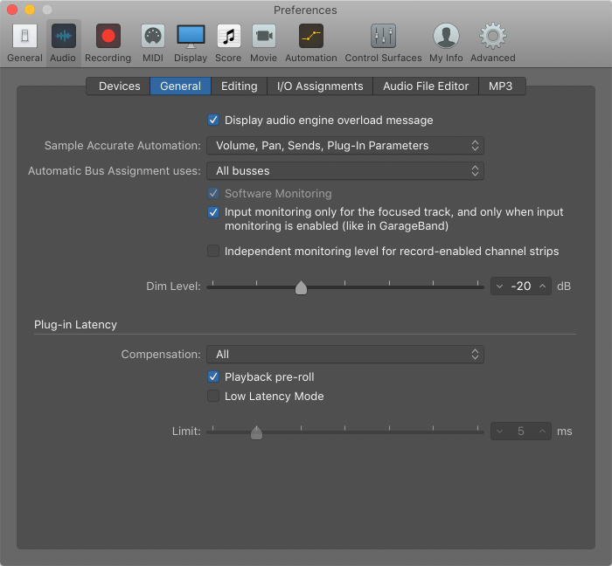Switch to the I/O Assignments tab
Viewport: 612px width, 566px height.
point(320,86)
